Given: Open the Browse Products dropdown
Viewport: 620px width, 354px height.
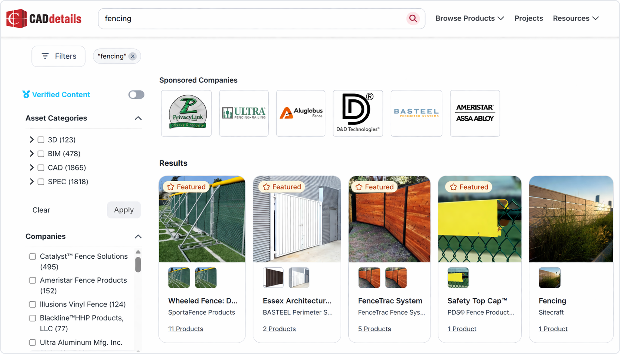Looking at the screenshot, I should click(470, 18).
